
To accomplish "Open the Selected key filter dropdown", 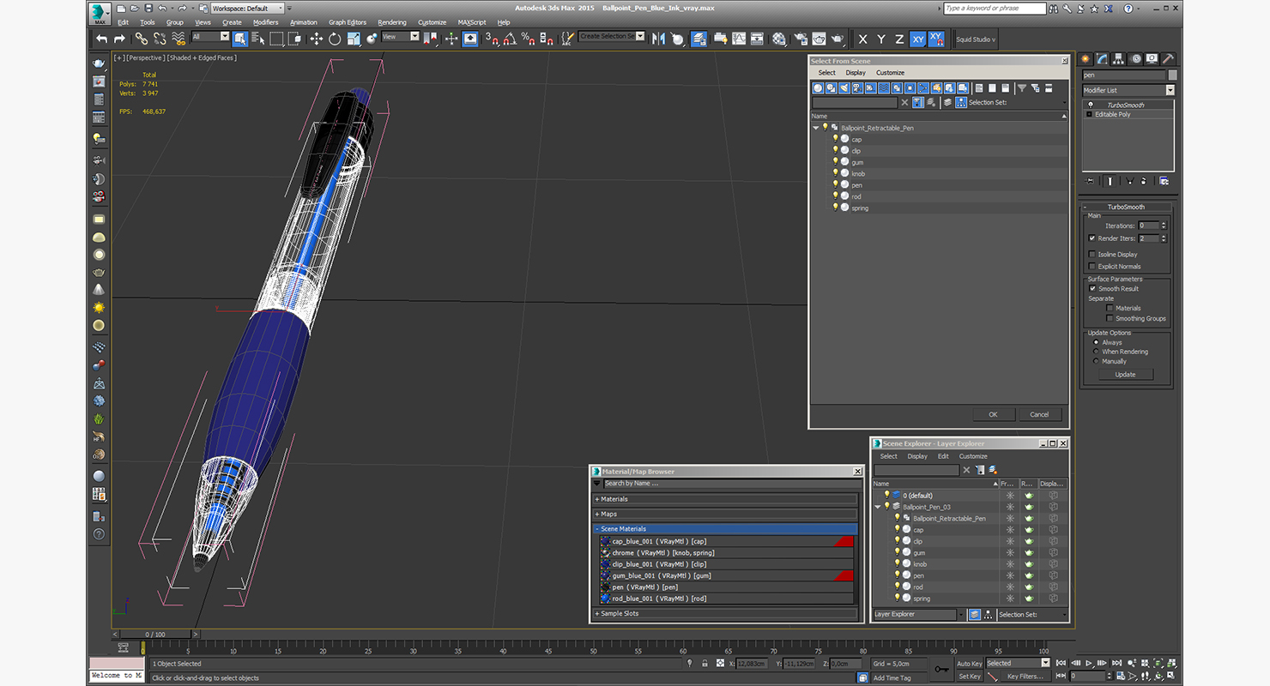I will point(1018,663).
